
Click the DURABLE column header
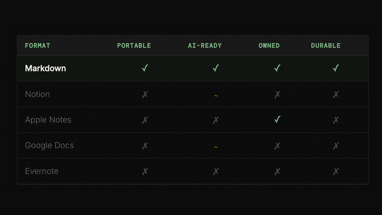tap(326, 46)
